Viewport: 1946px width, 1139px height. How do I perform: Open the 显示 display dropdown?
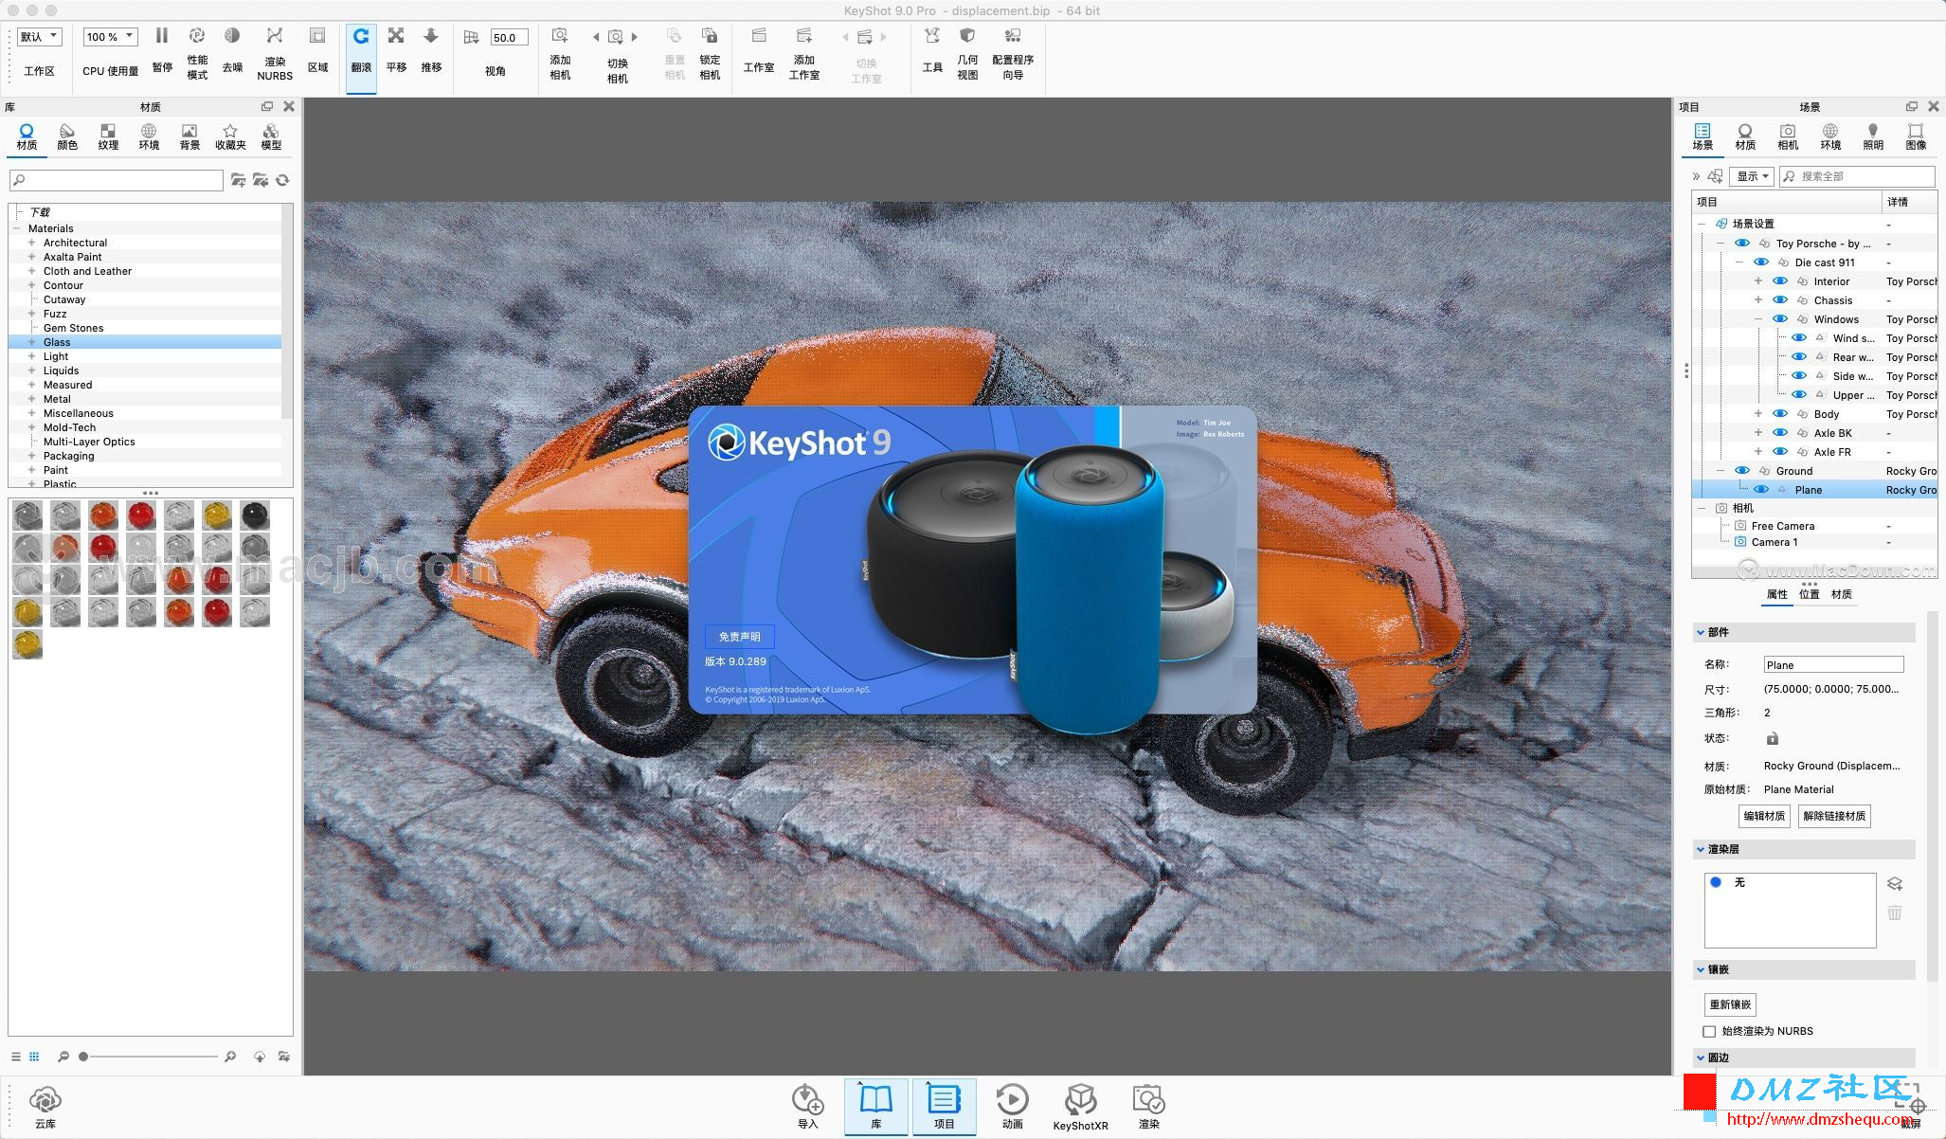click(x=1752, y=176)
